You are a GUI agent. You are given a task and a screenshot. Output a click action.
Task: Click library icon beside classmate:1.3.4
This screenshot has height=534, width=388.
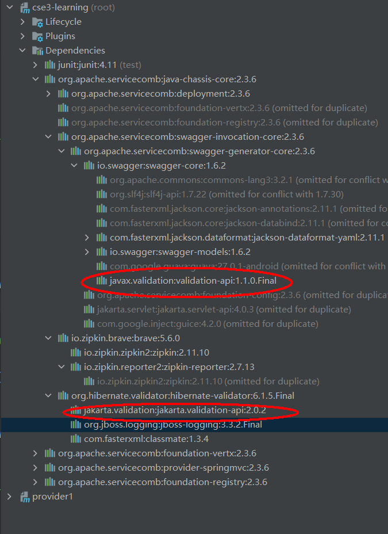click(x=76, y=438)
